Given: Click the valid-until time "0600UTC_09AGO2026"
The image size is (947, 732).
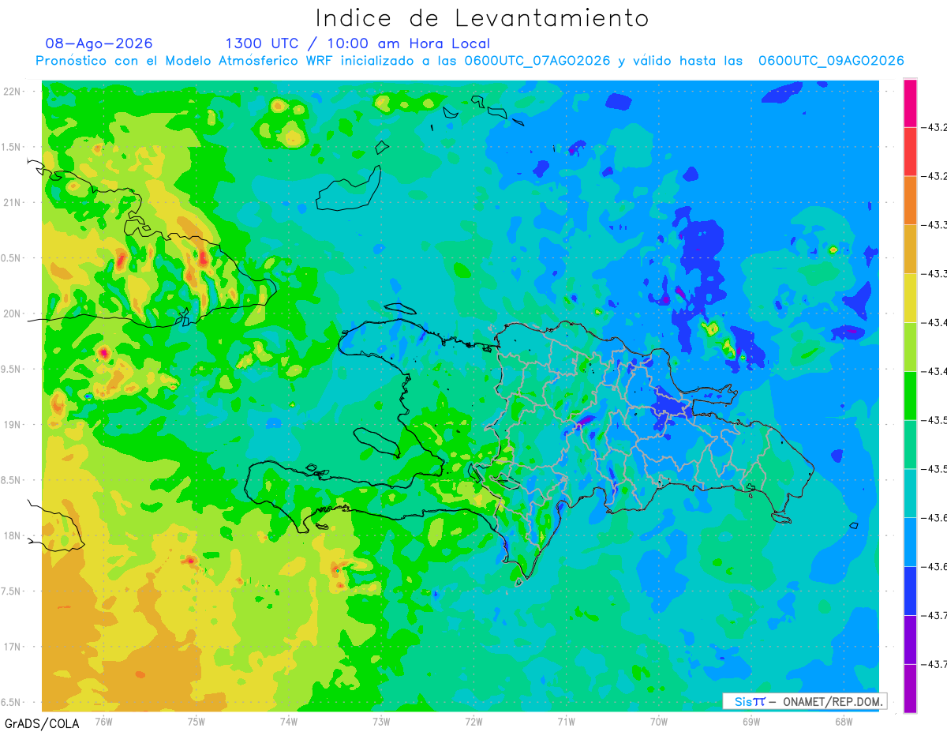Looking at the screenshot, I should point(831,61).
